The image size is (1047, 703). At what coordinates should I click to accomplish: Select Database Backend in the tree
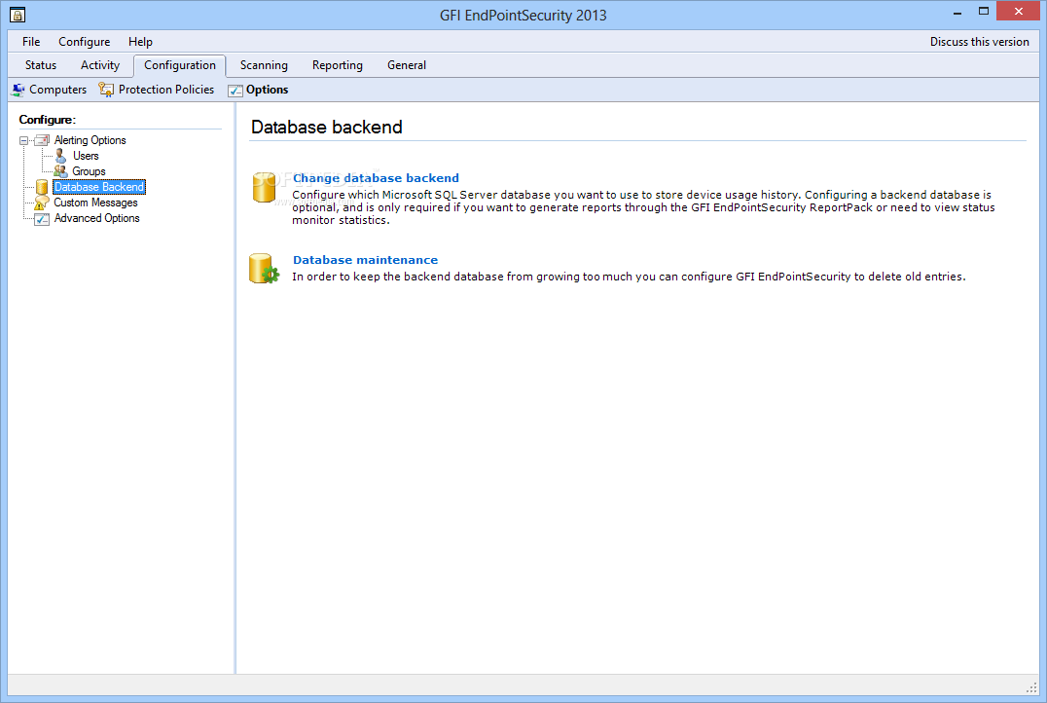pyautogui.click(x=99, y=187)
